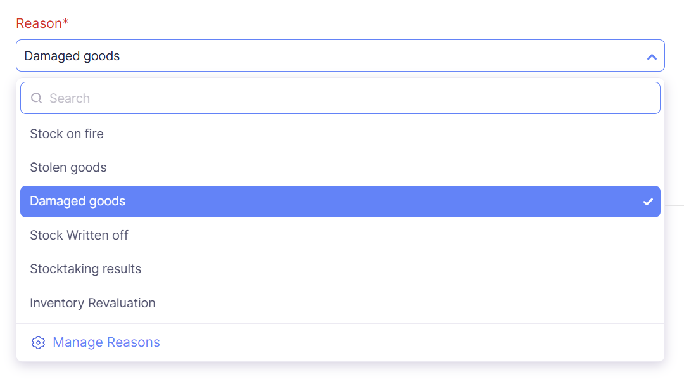Screen dimensions: 684x379
Task: Choose the "Stocktaking results" option
Action: pyautogui.click(x=85, y=269)
